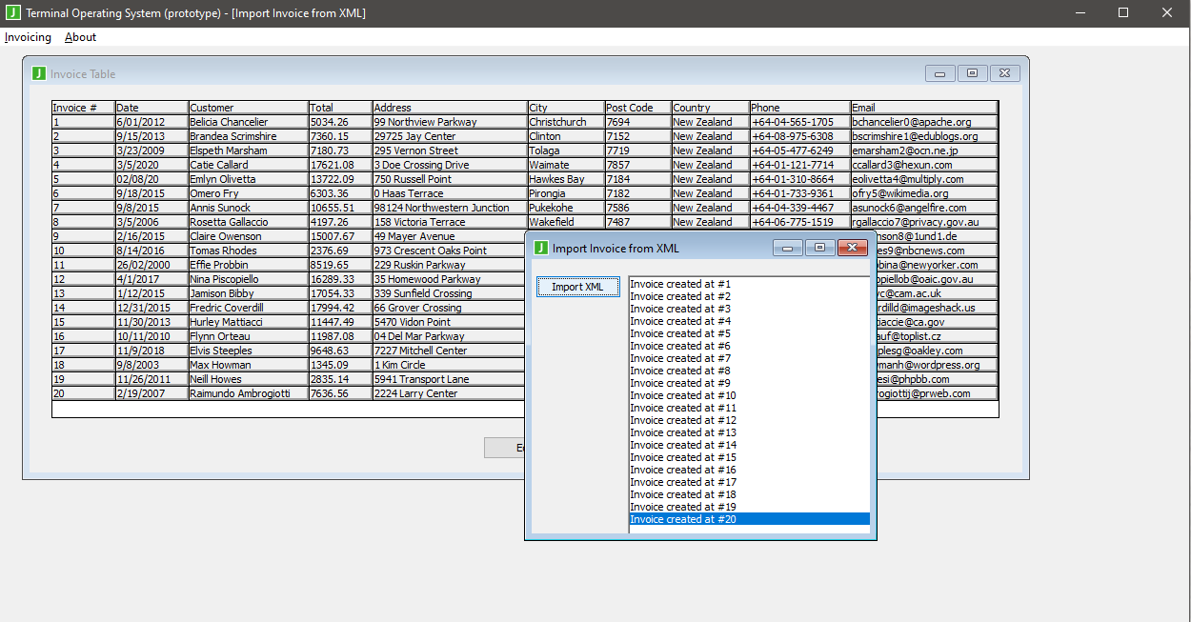Viewport: 1191px width, 622px height.
Task: Click the 'Country' column header
Action: pyautogui.click(x=710, y=108)
